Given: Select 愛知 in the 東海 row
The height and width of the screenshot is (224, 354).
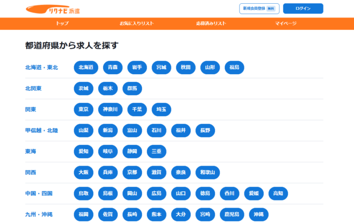Looking at the screenshot, I should (83, 151).
